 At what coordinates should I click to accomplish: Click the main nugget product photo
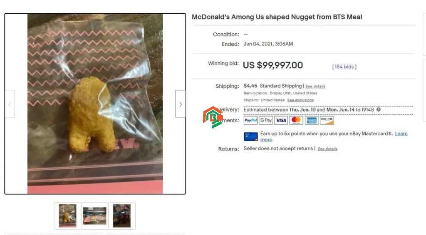pos(95,104)
